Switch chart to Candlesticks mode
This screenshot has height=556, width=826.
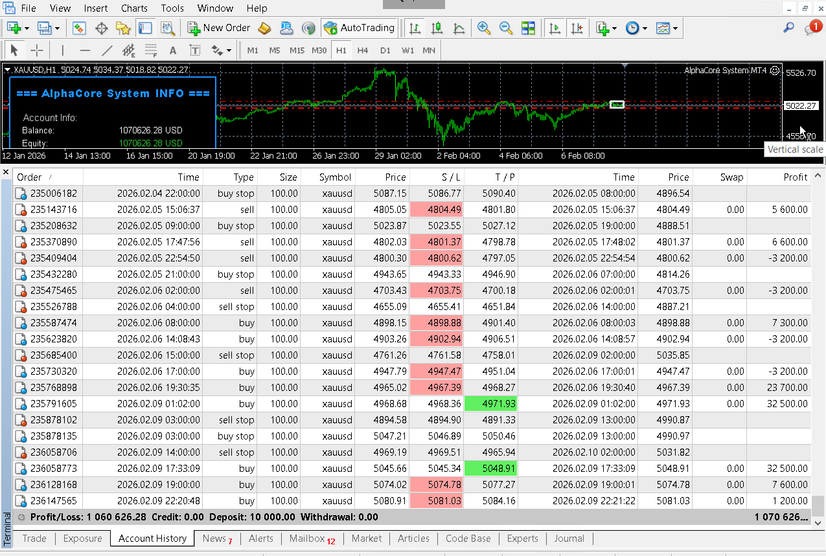point(437,28)
